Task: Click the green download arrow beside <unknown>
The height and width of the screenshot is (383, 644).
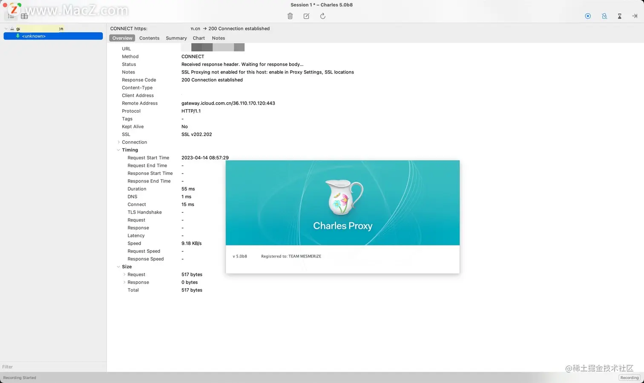Action: pyautogui.click(x=18, y=36)
